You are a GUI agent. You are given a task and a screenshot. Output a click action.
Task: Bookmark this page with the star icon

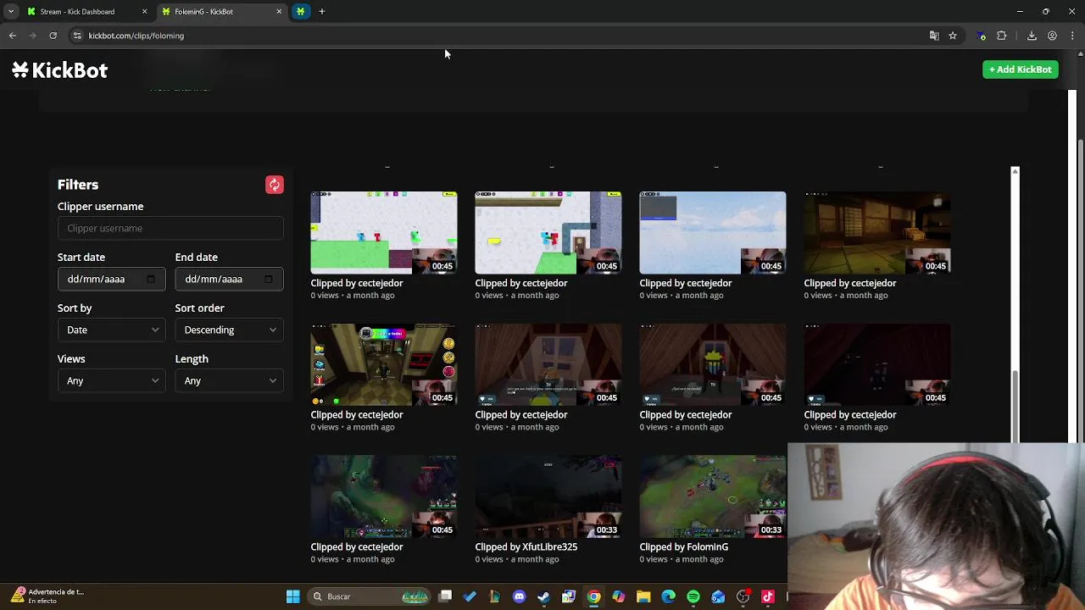(x=953, y=36)
